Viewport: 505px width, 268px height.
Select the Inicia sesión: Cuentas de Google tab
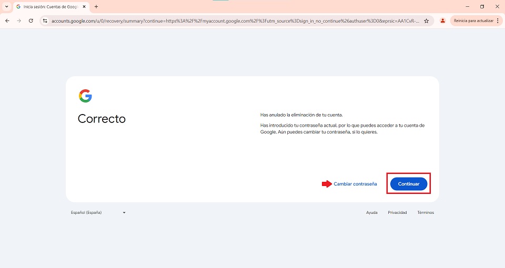coord(51,6)
